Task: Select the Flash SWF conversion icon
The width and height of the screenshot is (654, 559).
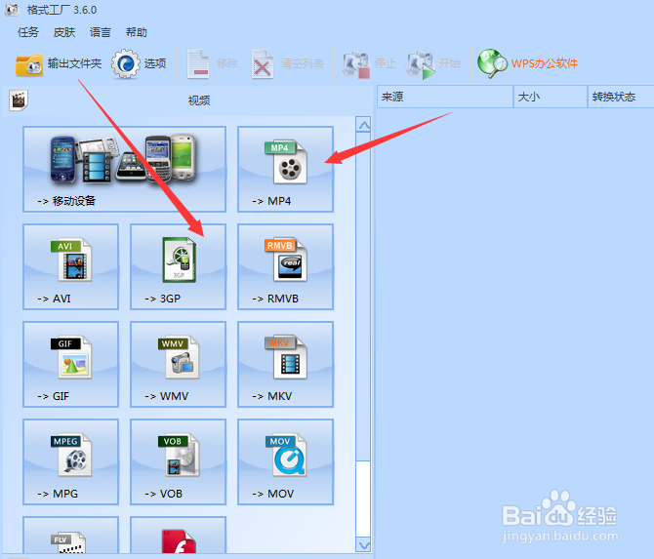Action: click(178, 536)
